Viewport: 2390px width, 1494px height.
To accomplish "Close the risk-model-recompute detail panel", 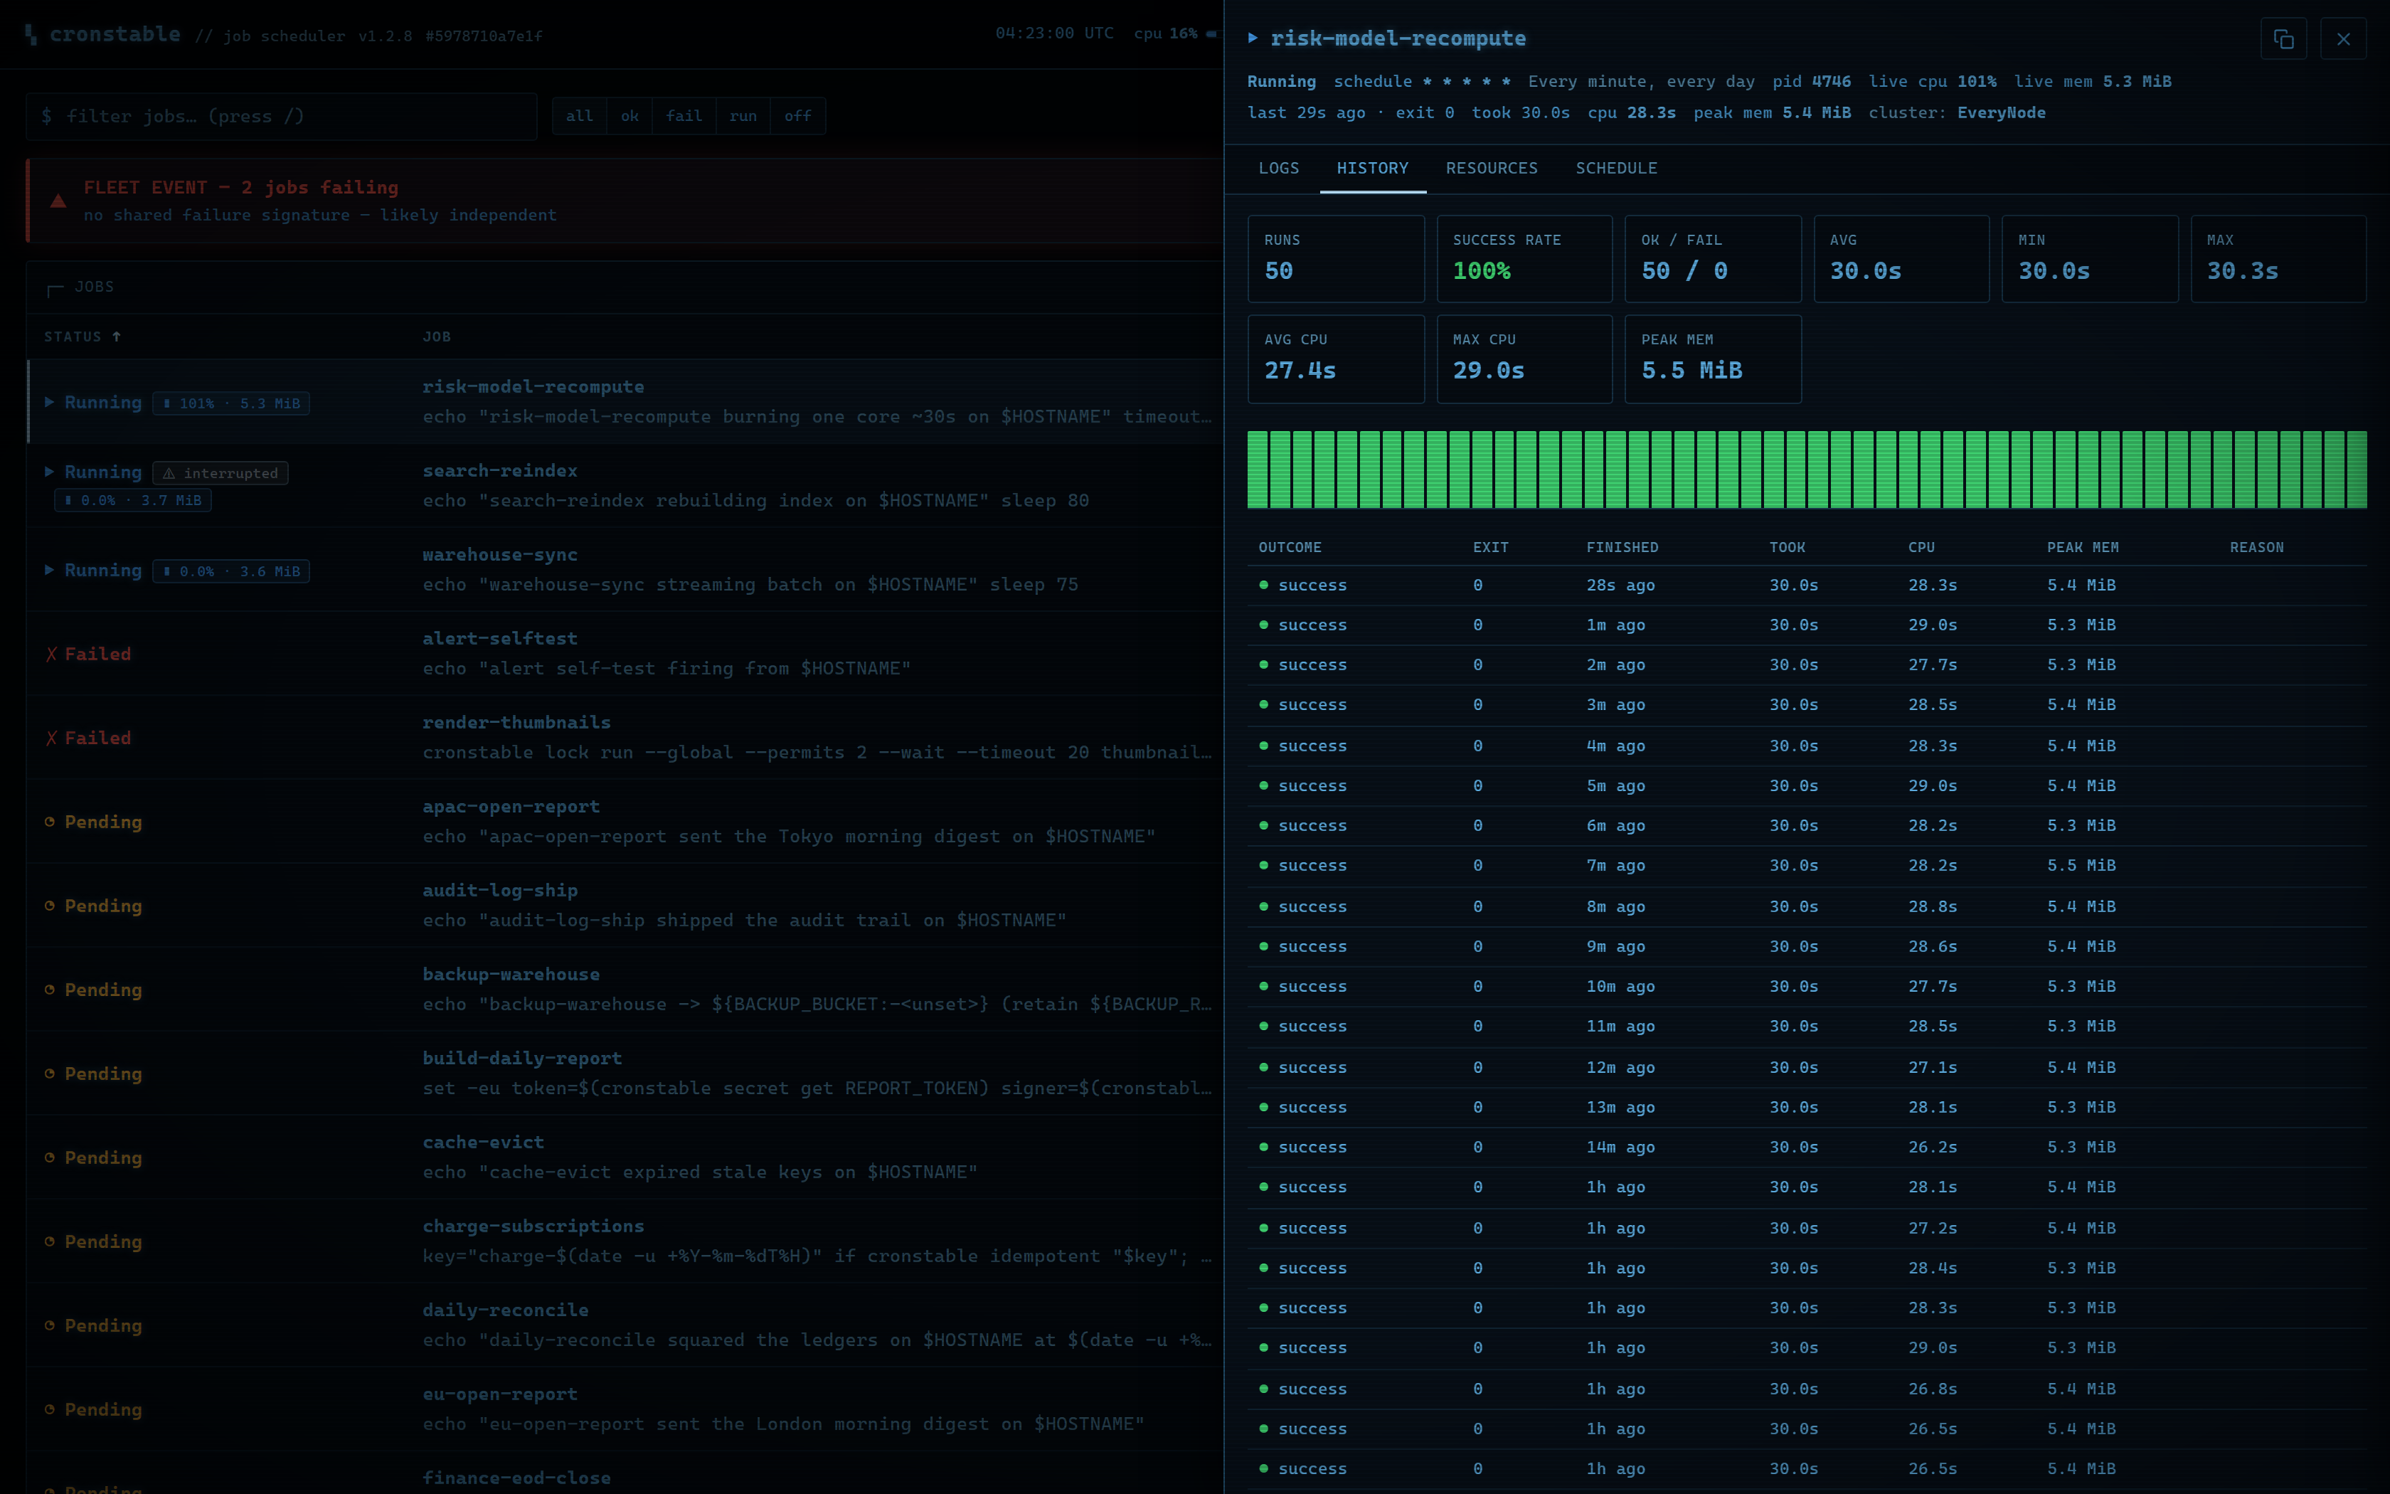I will pos(2342,38).
